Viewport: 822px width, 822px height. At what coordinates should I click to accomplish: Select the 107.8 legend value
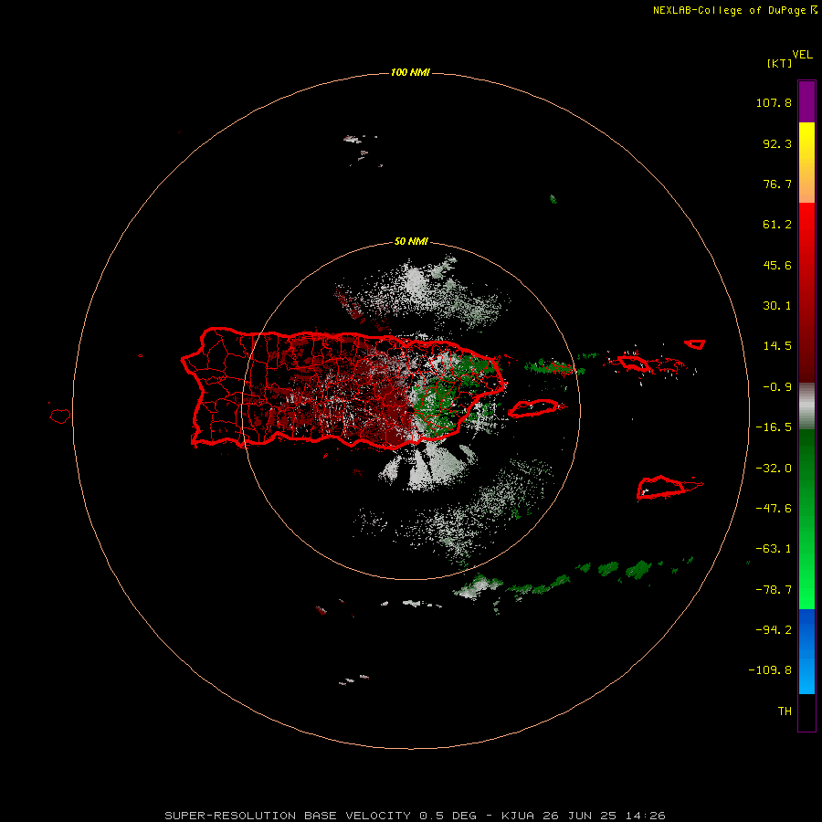click(x=774, y=102)
